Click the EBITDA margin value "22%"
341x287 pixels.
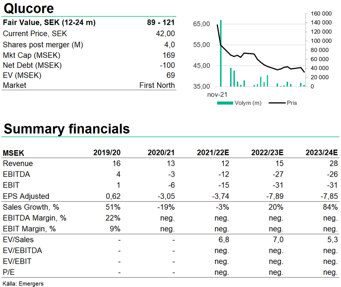tap(113, 218)
